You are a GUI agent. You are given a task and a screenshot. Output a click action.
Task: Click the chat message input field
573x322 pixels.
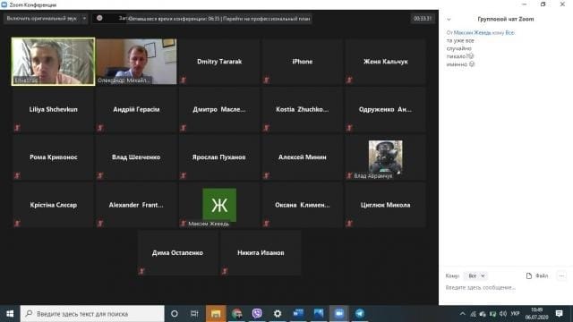504,288
